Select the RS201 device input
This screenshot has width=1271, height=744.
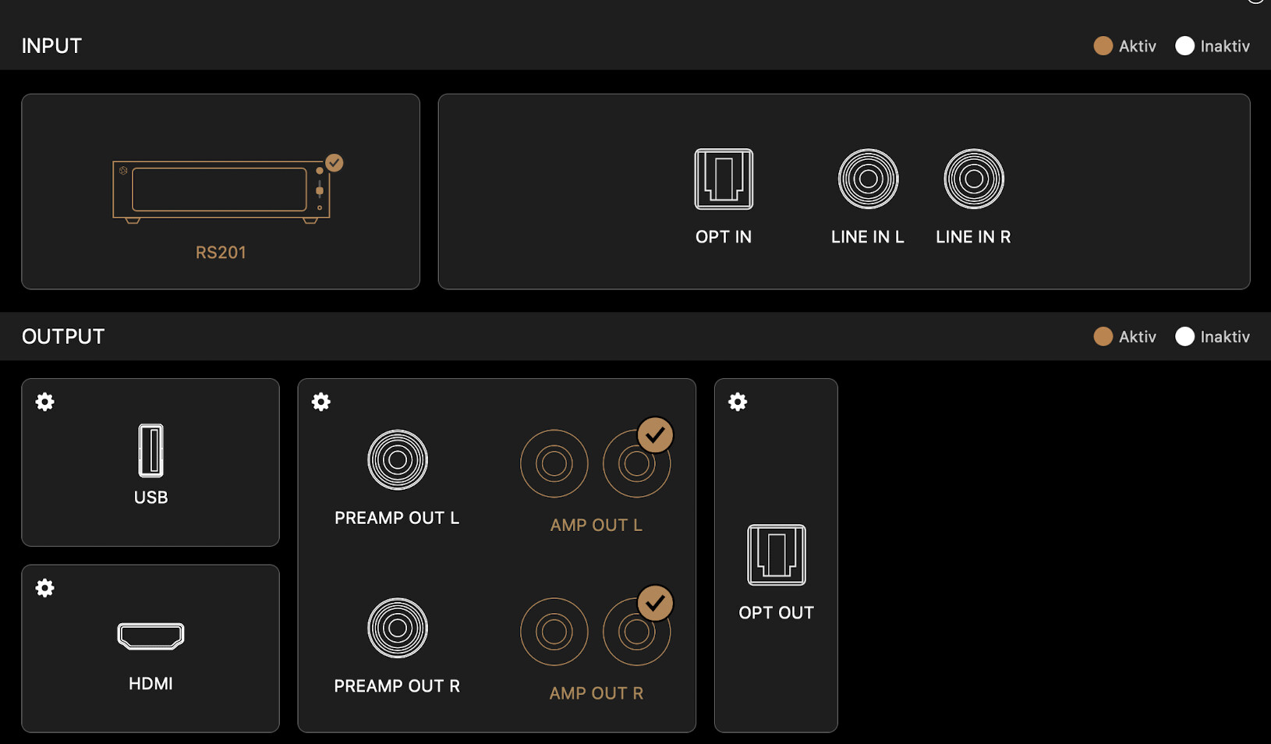pos(221,192)
